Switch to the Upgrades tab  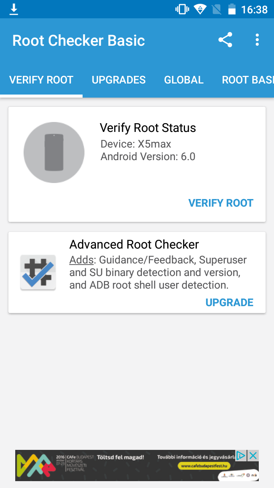coord(119,80)
